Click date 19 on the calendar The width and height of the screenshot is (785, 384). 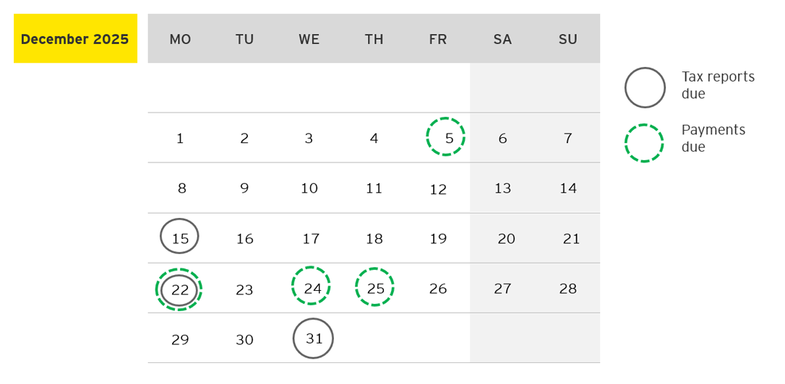(438, 238)
